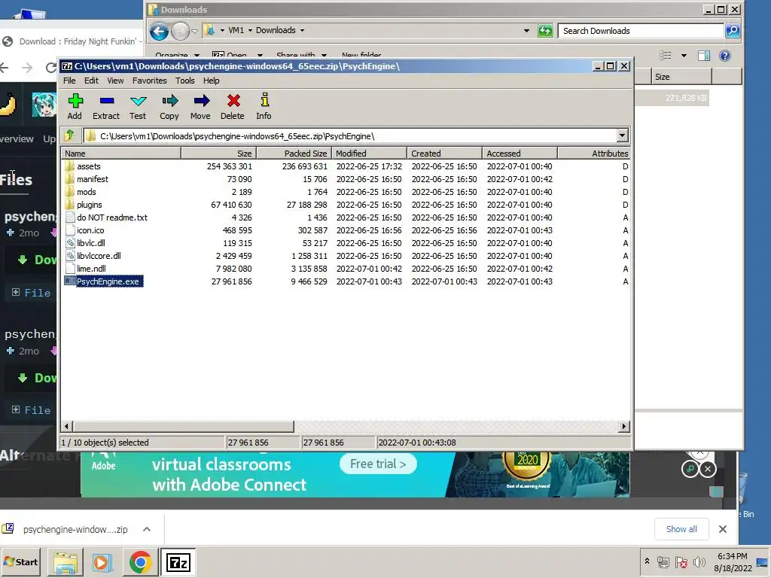Open the Favorites menu
The image size is (771, 578).
(150, 81)
